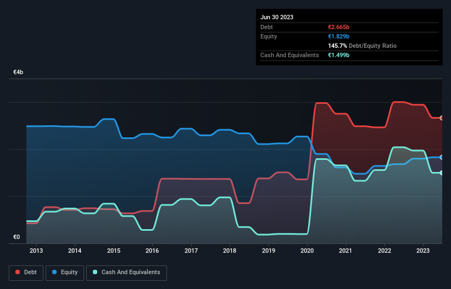Click the €1.499b cash value
Image resolution: width=451 pixels, height=289 pixels.
click(338, 55)
